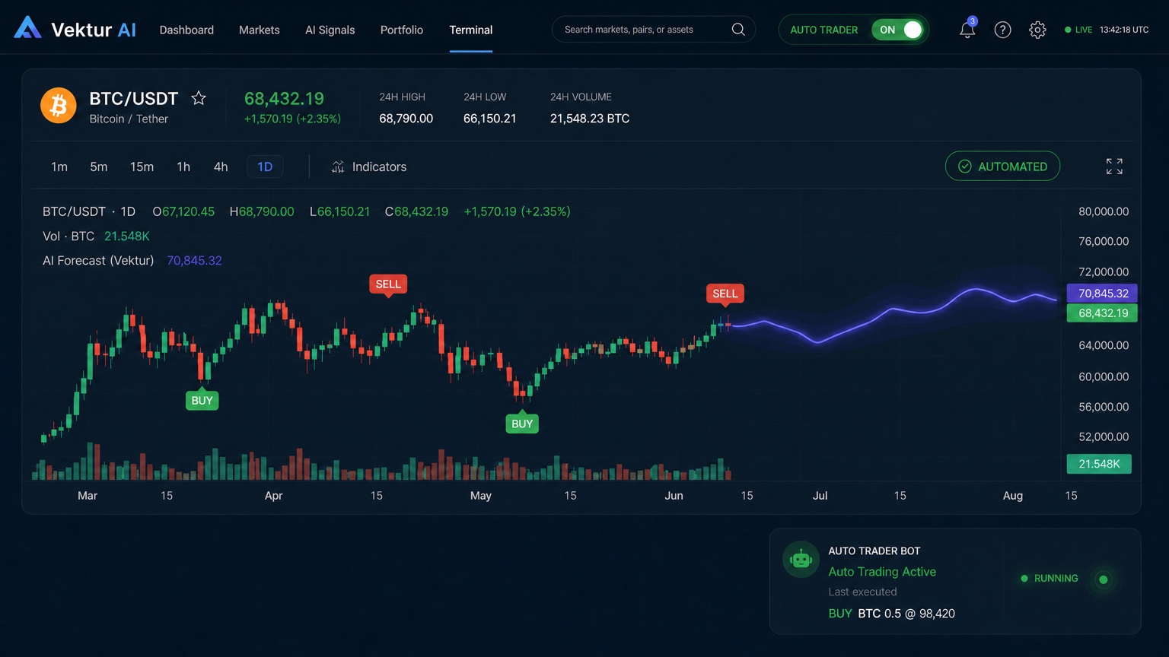Screen dimensions: 1169x657
Task: Click the AUTOMATED button
Action: coord(1002,167)
